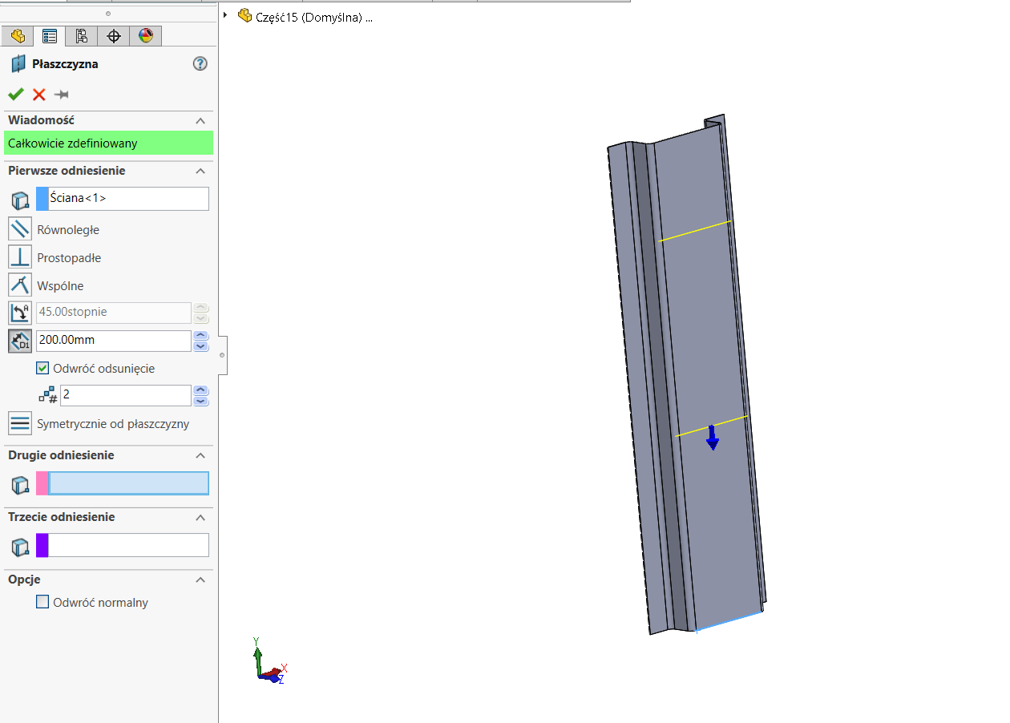The image size is (1010, 723).
Task: Select the Wspólne (coincident) constraint icon
Action: (20, 285)
